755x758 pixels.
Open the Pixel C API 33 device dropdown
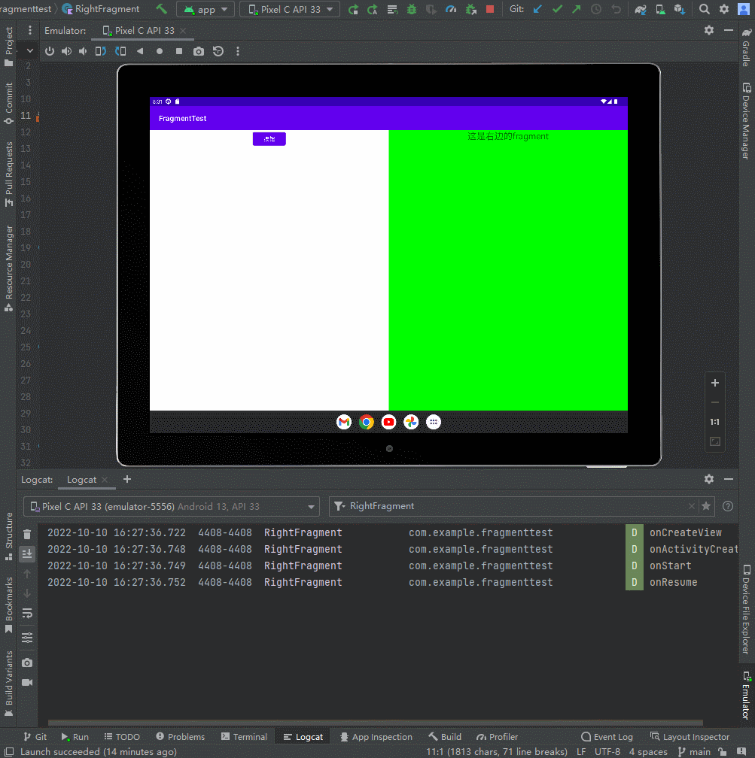point(290,9)
